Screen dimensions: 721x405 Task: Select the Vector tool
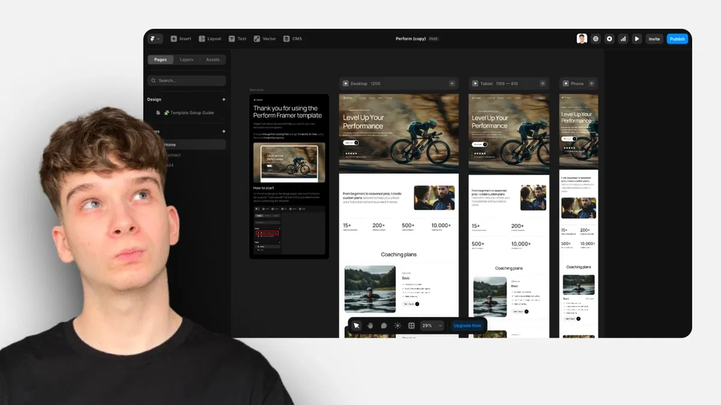pyautogui.click(x=264, y=38)
